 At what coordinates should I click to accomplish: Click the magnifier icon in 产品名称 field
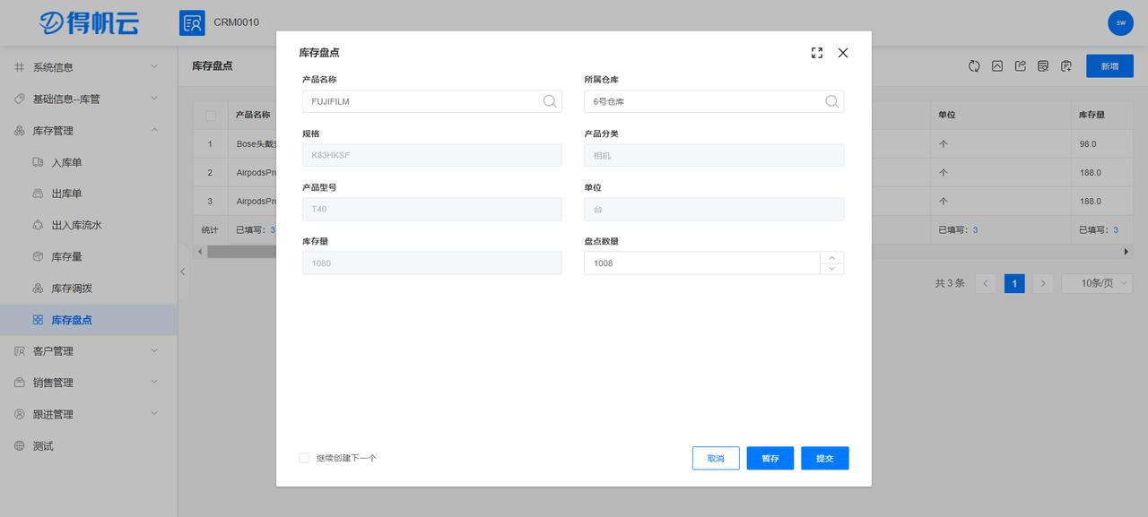(549, 101)
